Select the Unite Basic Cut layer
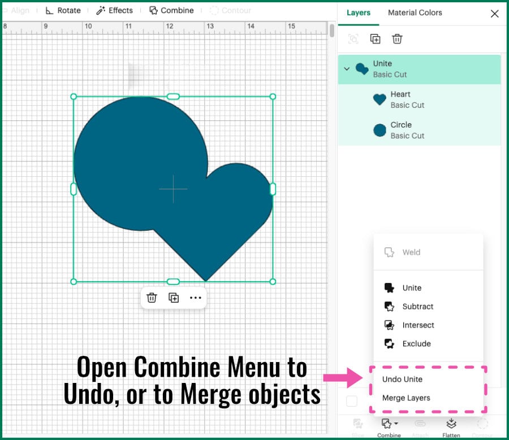This screenshot has height=440, width=509. click(420, 69)
